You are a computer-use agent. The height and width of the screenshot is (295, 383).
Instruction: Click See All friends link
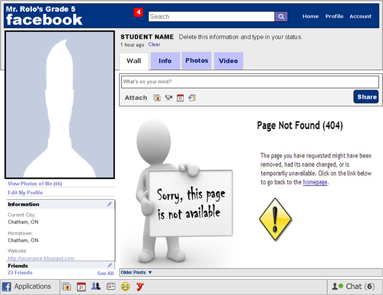(105, 273)
